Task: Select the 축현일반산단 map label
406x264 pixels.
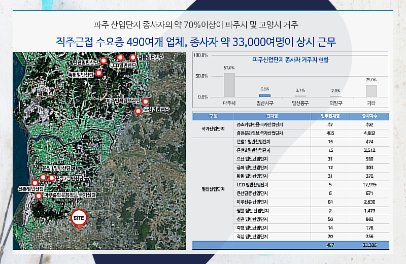Action: (x=81, y=75)
